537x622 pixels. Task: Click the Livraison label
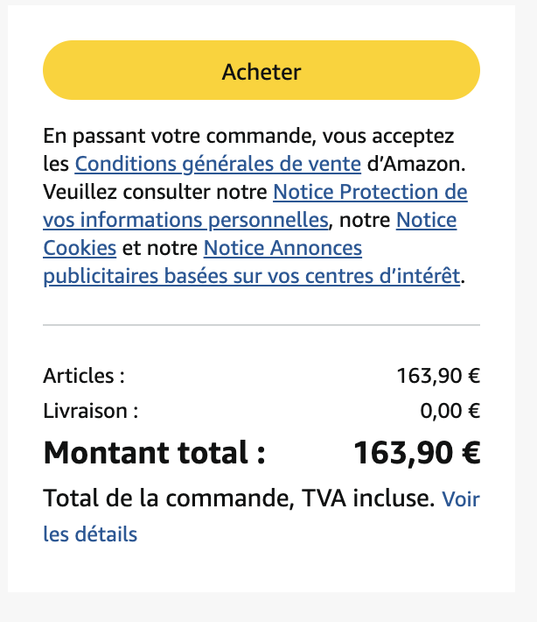pyautogui.click(x=91, y=411)
